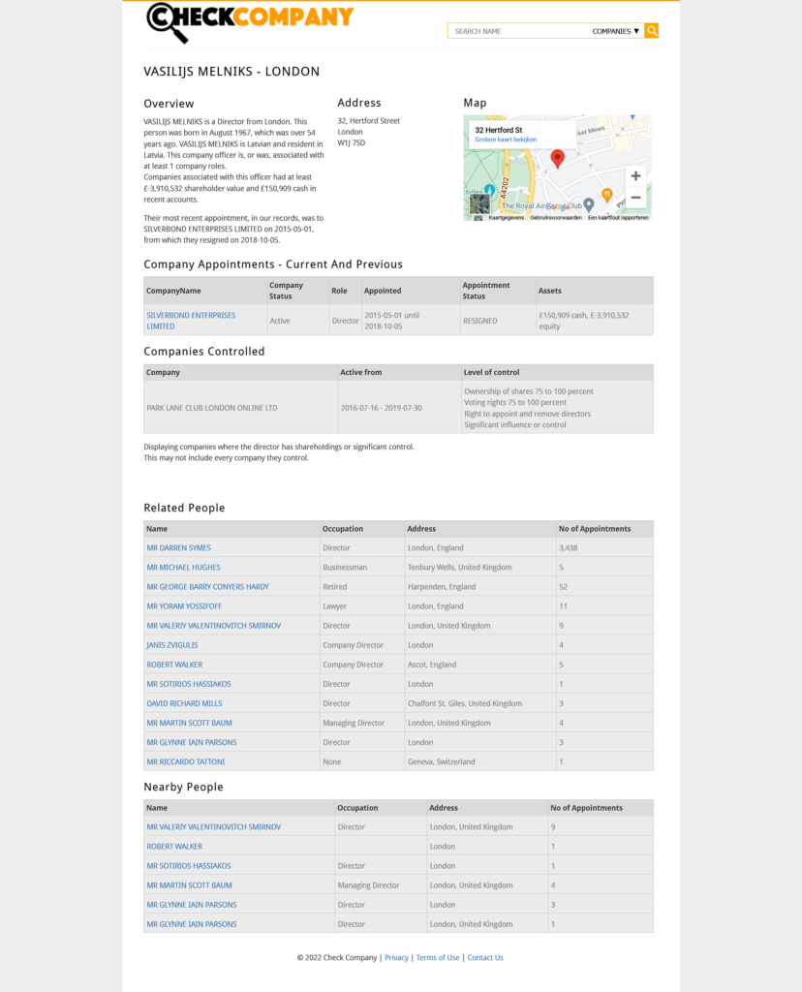This screenshot has height=992, width=802.
Task: Open the Contact Us footer link
Action: [485, 958]
